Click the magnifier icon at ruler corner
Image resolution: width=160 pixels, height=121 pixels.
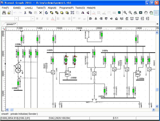[4, 29]
